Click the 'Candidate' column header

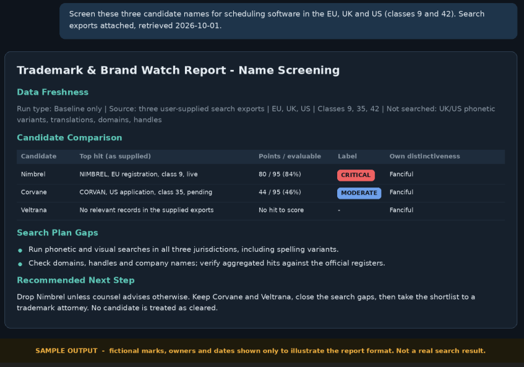coord(39,156)
